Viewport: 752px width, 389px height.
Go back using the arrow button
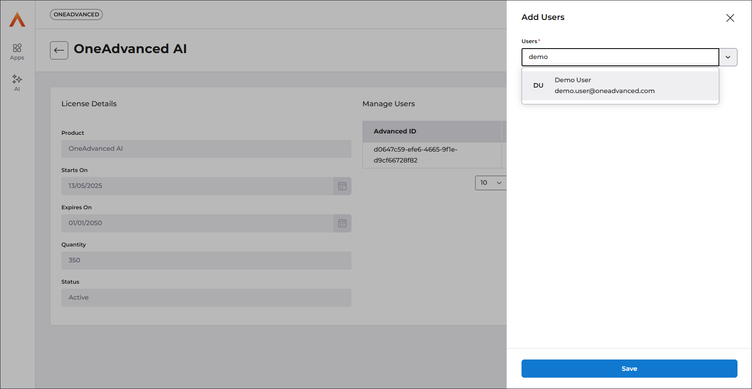[x=59, y=50]
